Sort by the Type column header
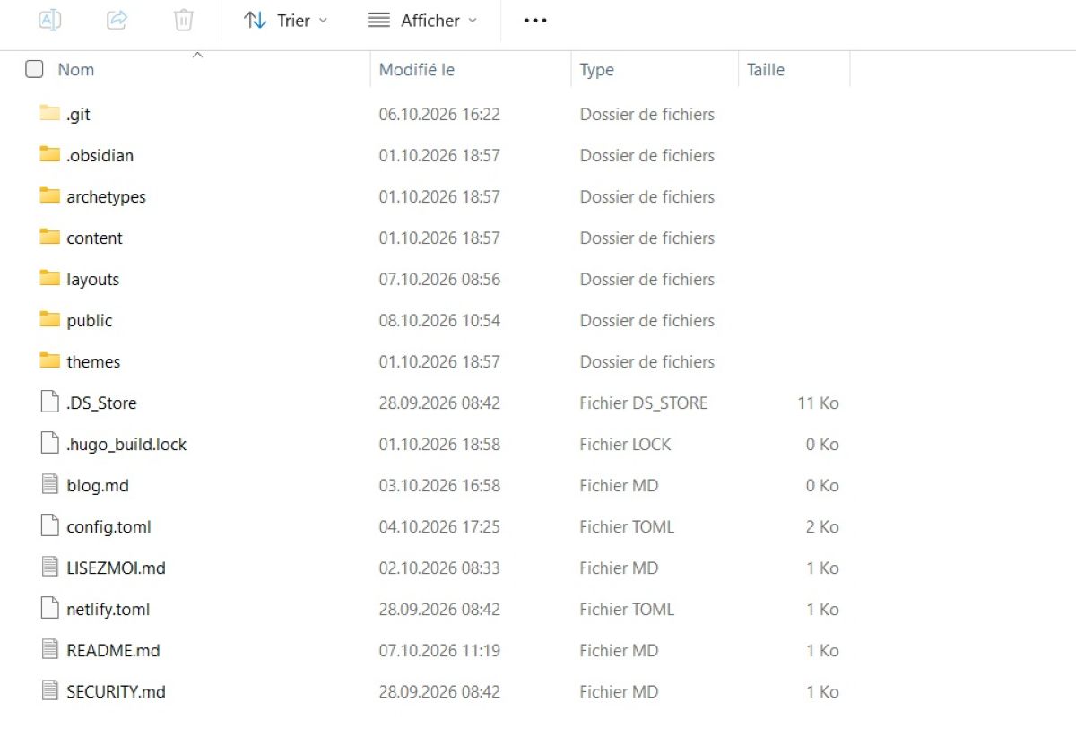Viewport: 1076px width, 737px height. 597,69
